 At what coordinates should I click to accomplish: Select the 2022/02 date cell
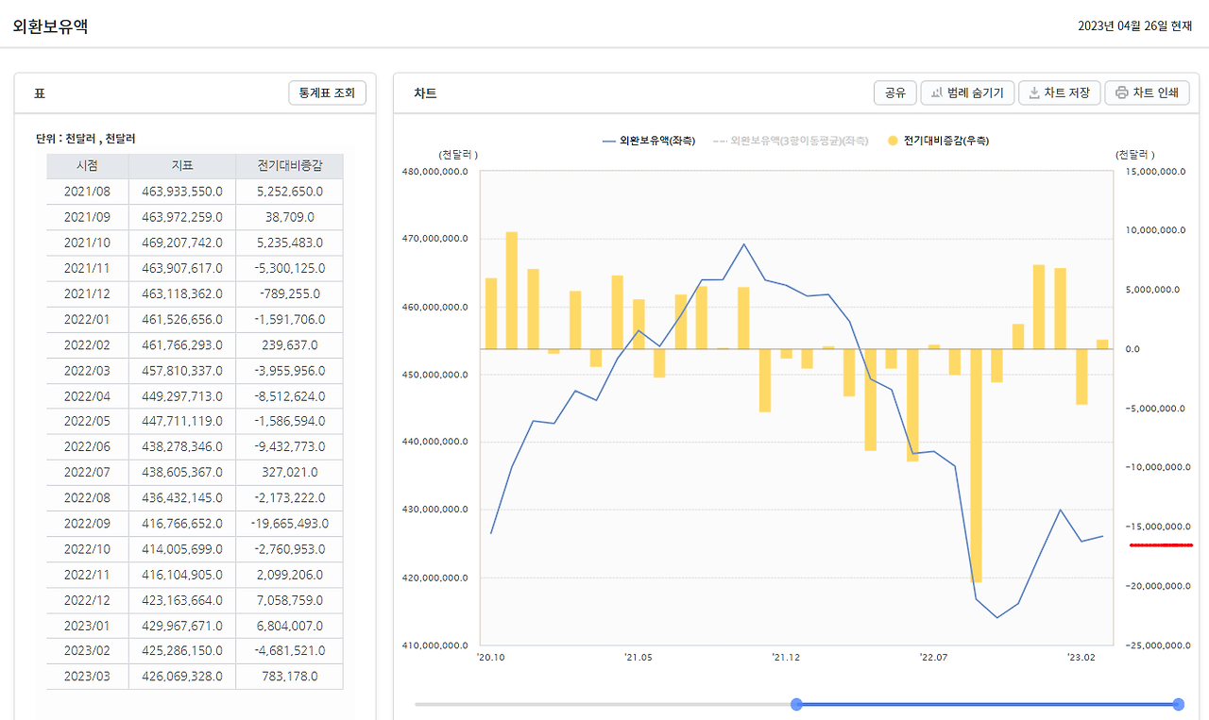[x=88, y=344]
